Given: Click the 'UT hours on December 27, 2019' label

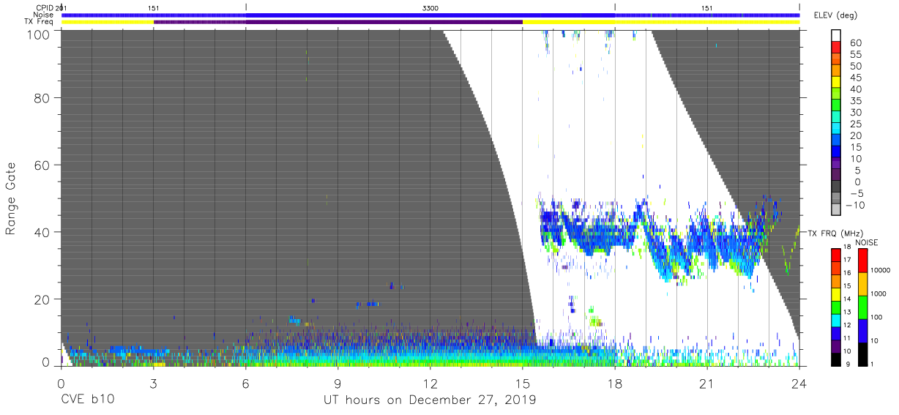Looking at the screenshot, I should [x=430, y=400].
